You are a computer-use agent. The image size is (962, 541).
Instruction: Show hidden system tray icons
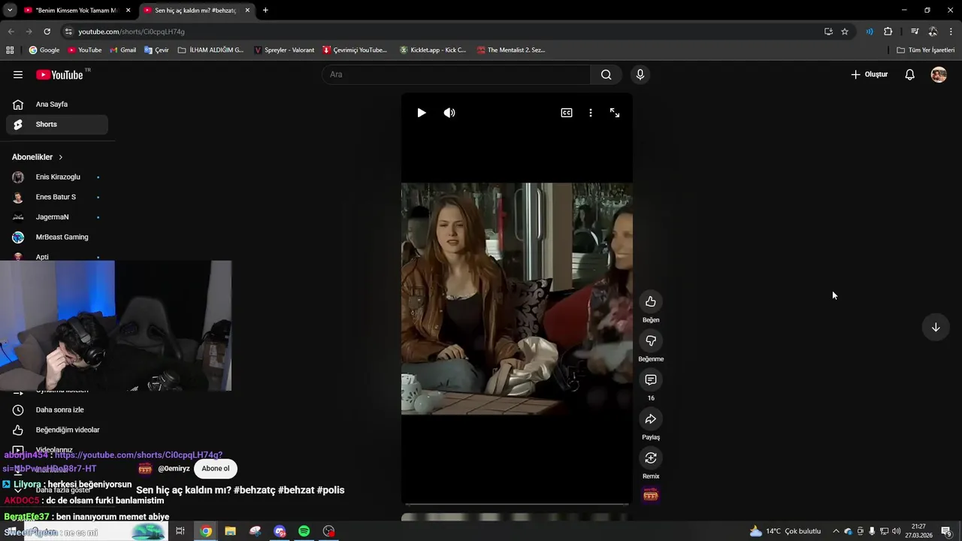[x=836, y=531]
